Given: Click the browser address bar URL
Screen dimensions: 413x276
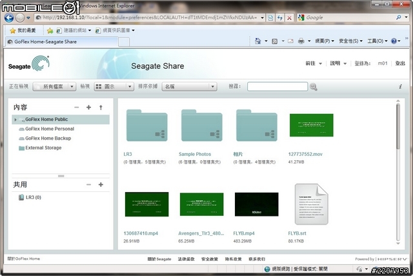Looking at the screenshot, I should point(150,17).
